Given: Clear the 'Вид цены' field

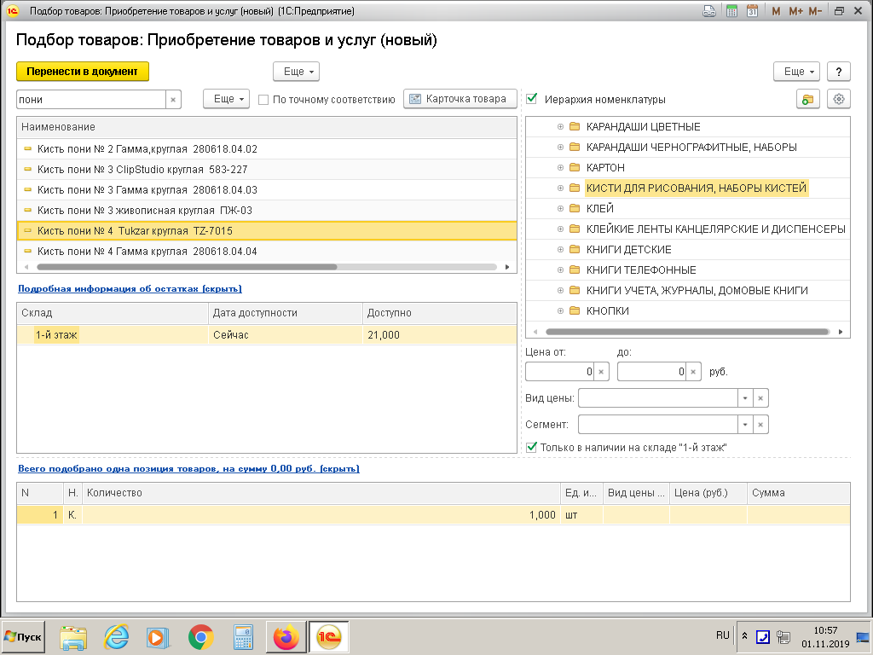Looking at the screenshot, I should coord(760,398).
